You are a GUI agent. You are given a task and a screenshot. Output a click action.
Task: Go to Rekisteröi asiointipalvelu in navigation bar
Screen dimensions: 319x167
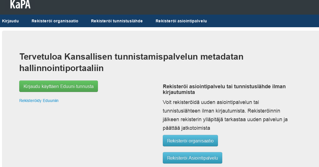(181, 21)
